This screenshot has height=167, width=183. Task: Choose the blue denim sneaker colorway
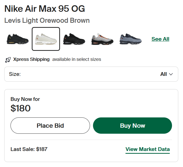coord(130,39)
